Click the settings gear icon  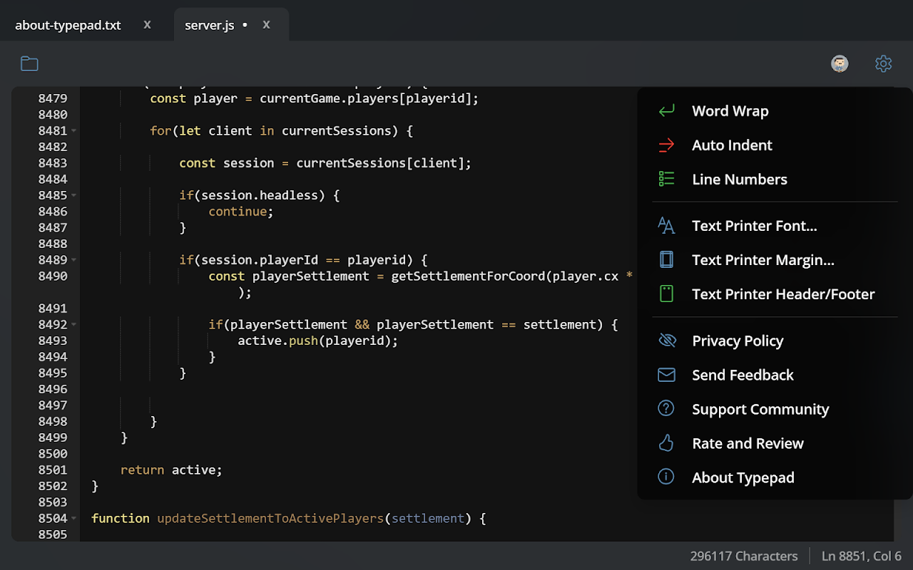tap(883, 64)
